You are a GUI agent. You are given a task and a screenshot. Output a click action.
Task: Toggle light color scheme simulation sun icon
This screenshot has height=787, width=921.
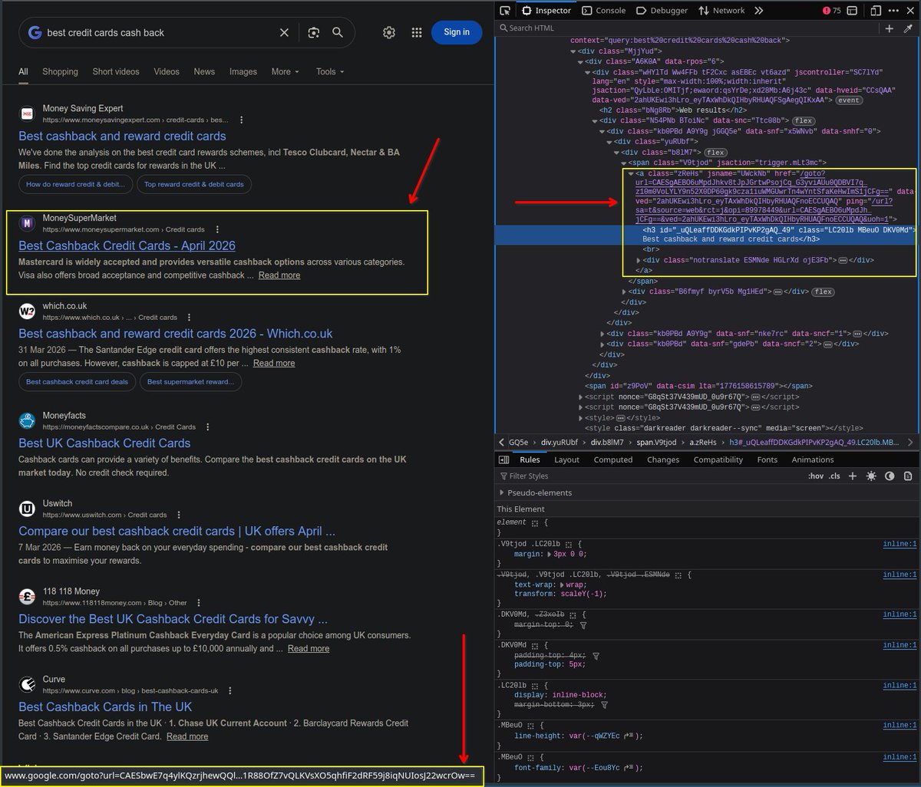tap(871, 476)
